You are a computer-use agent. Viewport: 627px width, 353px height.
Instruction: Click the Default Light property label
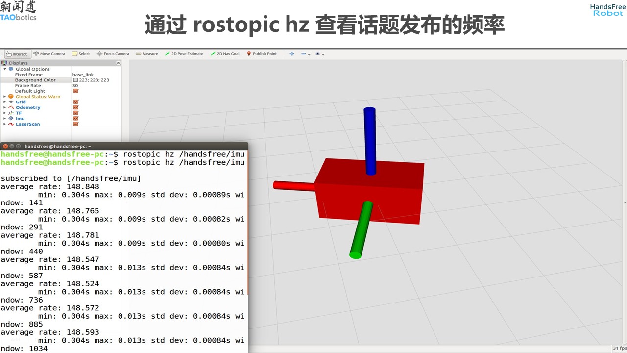(x=30, y=91)
